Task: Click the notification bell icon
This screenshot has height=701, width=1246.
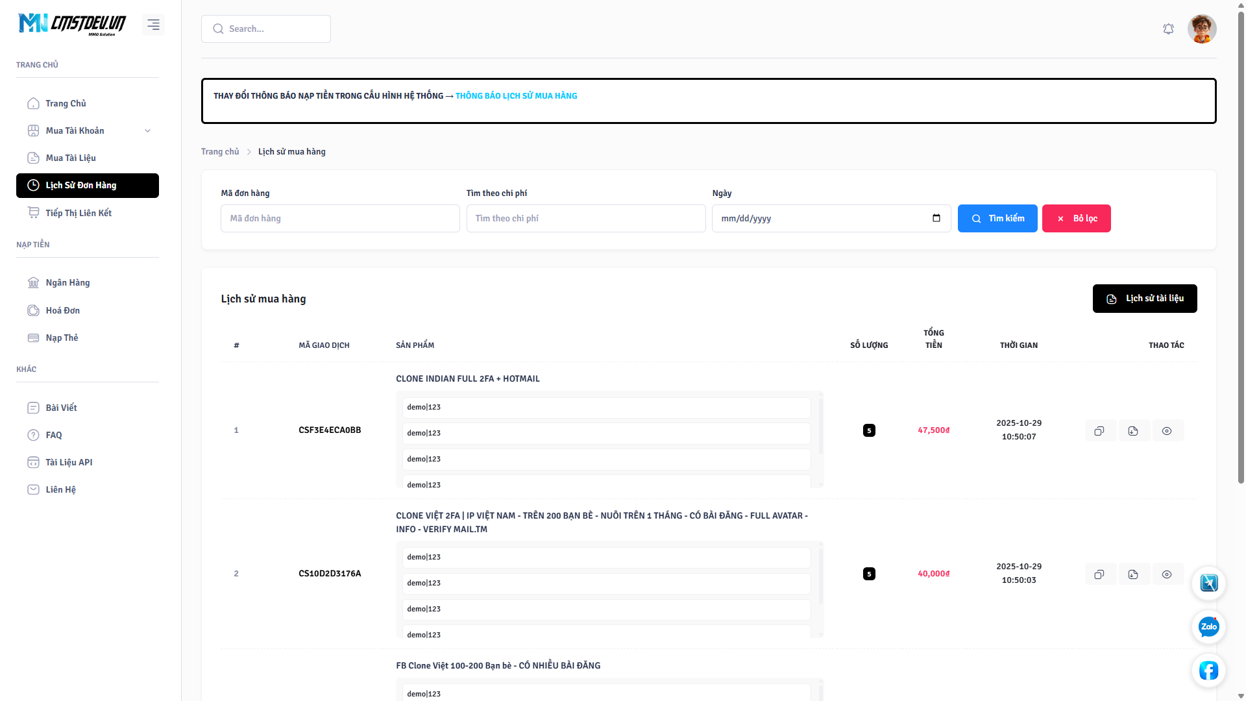Action: coord(1168,29)
